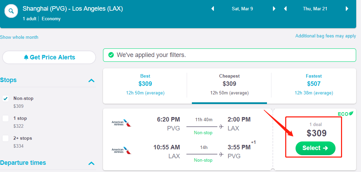
Task: Click the ECO leaf badge
Action: click(345, 113)
